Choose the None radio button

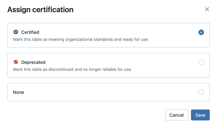tap(201, 92)
